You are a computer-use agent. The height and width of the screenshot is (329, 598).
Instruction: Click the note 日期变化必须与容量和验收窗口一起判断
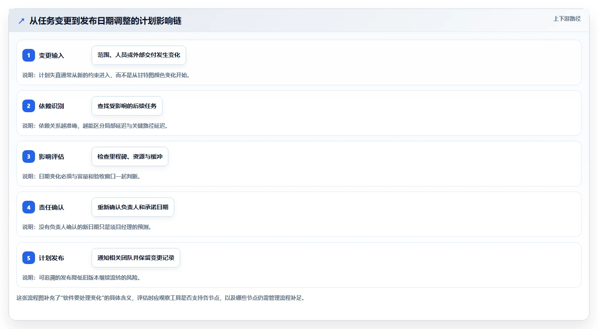pyautogui.click(x=81, y=176)
